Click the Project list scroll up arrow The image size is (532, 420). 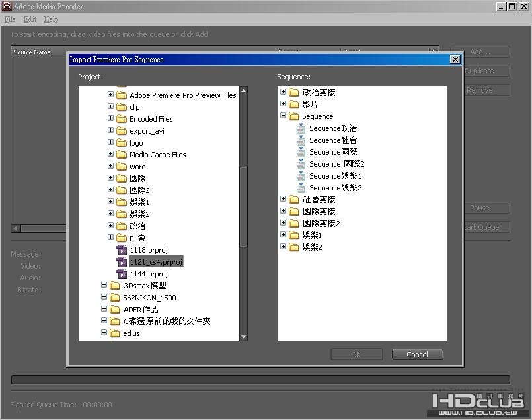[244, 91]
